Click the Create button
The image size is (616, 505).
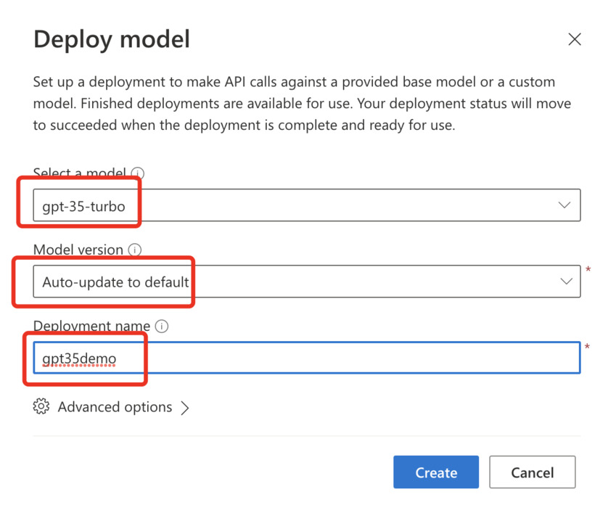[x=436, y=472]
